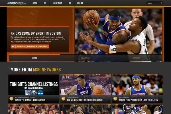The width and height of the screenshot is (171, 114).
Task: Switch to the Islanders tab
Action: pos(85,58)
